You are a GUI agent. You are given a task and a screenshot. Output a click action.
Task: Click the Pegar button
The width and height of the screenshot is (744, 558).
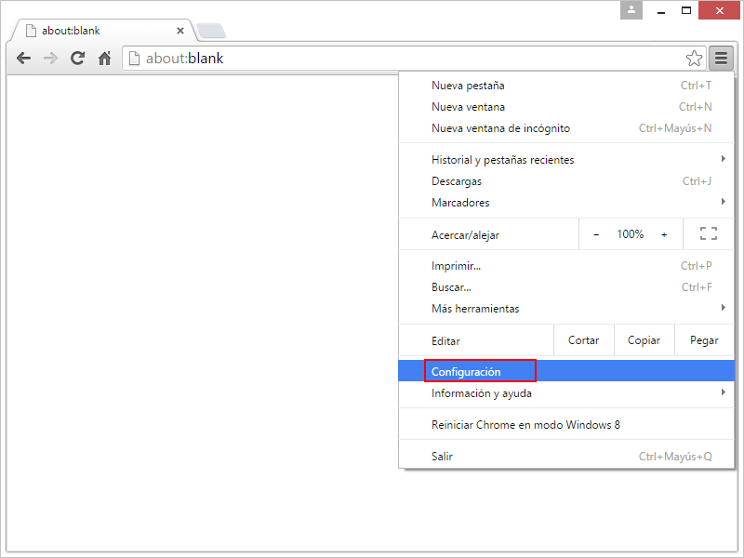(x=704, y=340)
